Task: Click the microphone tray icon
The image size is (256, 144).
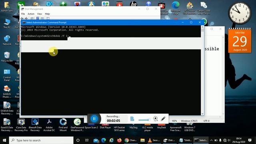Action: pos(220,140)
